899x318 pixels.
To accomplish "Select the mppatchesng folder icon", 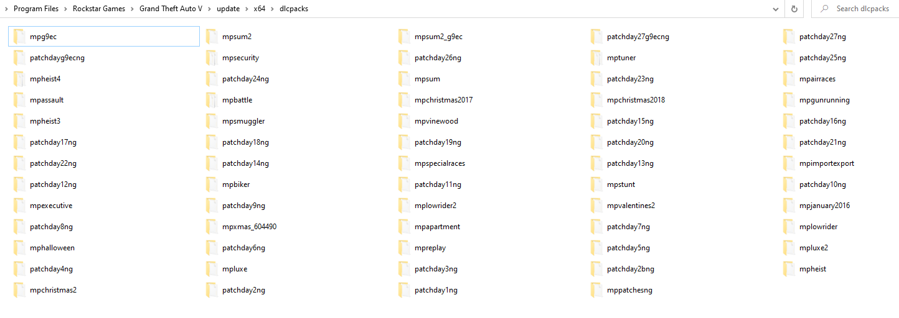I will (x=596, y=290).
